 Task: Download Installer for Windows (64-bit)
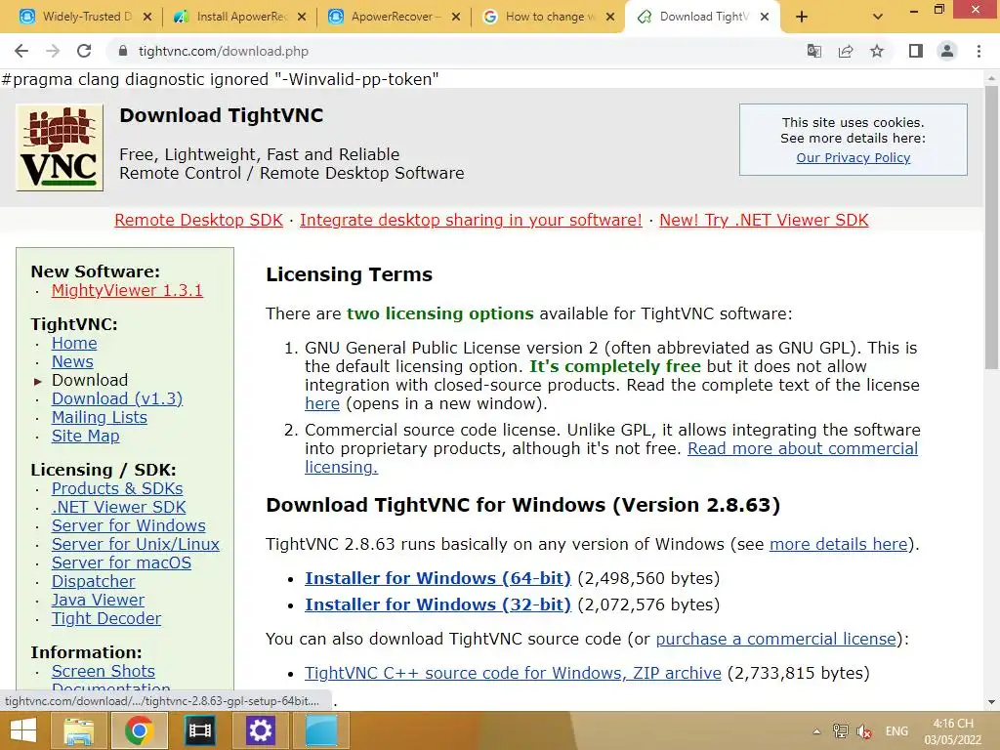tap(437, 578)
